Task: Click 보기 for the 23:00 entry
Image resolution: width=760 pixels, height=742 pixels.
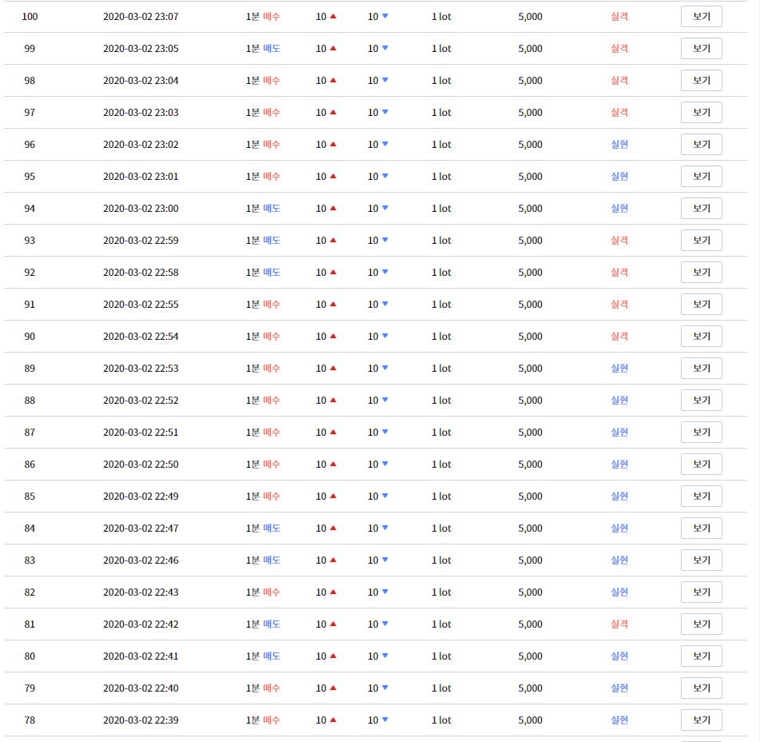Action: point(701,209)
